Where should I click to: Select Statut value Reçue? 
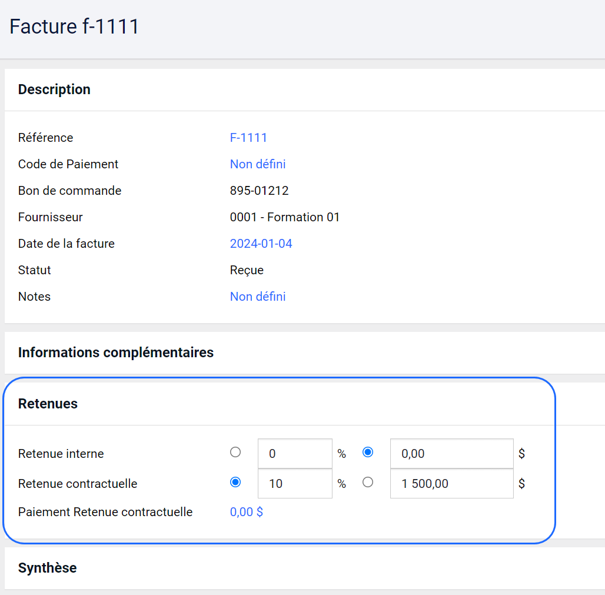click(x=247, y=271)
